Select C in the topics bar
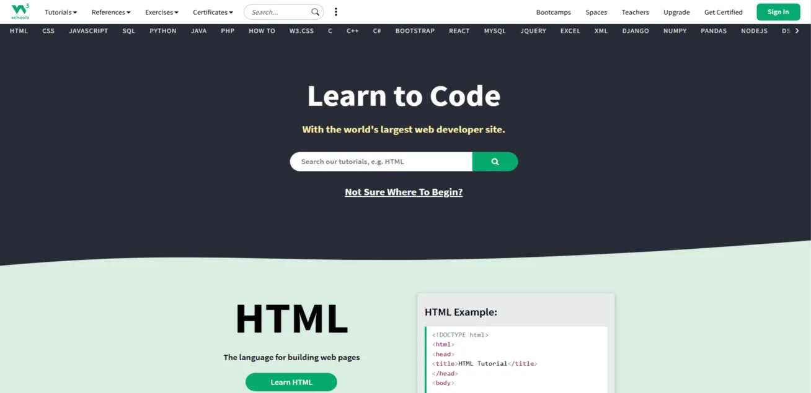The height and width of the screenshot is (393, 811). (330, 31)
